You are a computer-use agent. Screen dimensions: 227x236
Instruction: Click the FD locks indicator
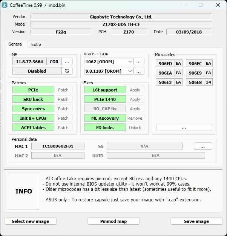tap(105, 128)
